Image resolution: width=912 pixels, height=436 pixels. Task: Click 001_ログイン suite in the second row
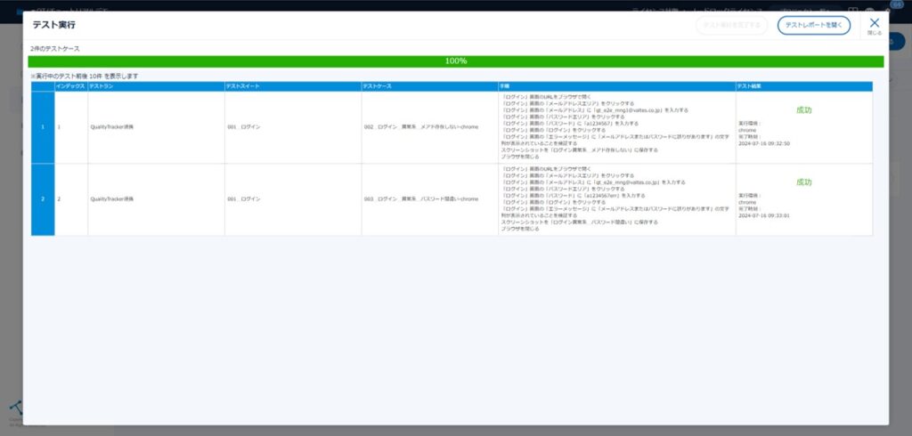pos(244,199)
